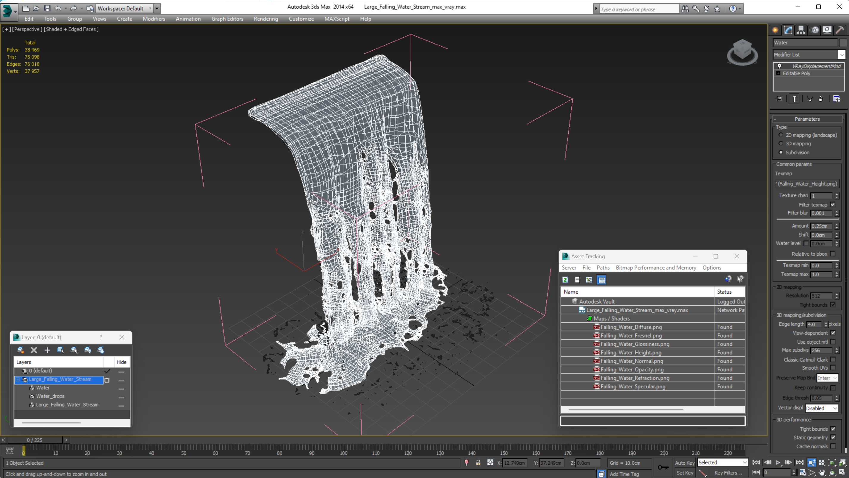Delete highlighted layer with X icon
This screenshot has width=849, height=478.
click(x=34, y=350)
